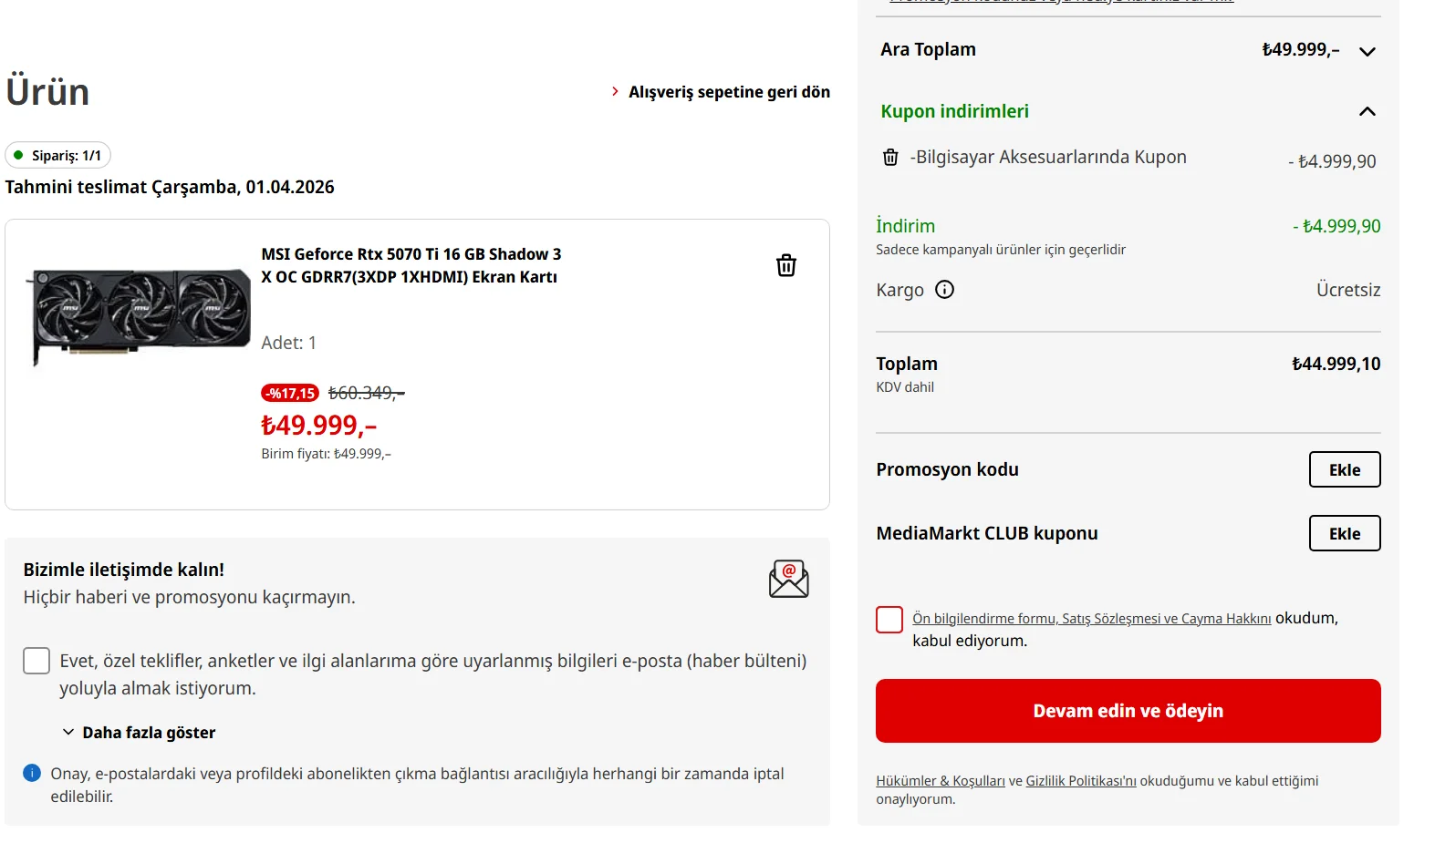Accept the Satış Sözleşmesi terms checkbox
The width and height of the screenshot is (1435, 843).
coord(889,620)
